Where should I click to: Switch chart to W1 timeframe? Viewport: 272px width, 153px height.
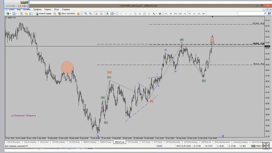click(x=199, y=14)
